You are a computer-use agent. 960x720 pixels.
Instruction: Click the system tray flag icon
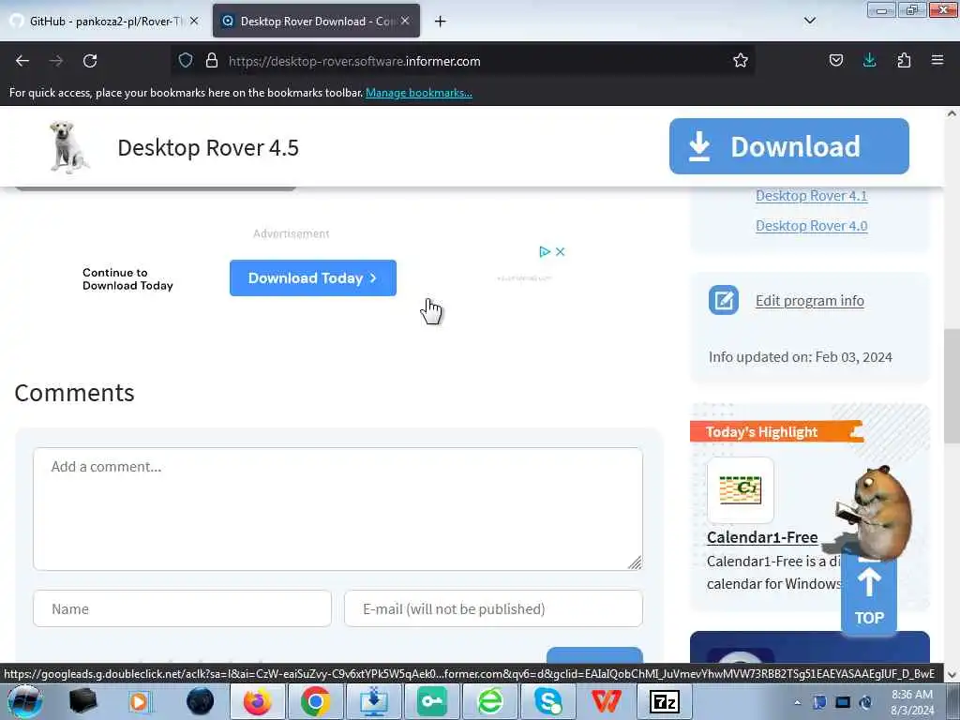819,702
